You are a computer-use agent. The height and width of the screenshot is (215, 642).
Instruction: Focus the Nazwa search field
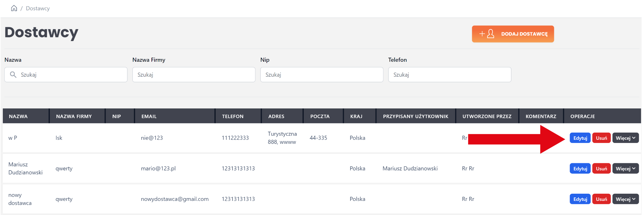[72, 75]
